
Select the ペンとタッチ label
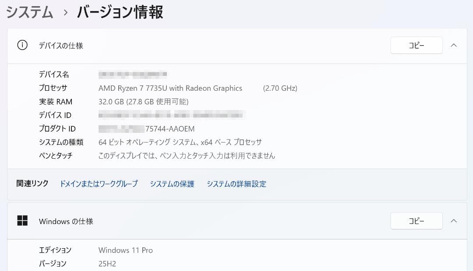pyautogui.click(x=56, y=156)
